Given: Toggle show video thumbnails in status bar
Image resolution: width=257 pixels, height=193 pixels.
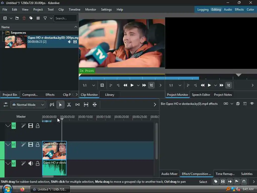Looking at the screenshot, I should [x=223, y=182].
